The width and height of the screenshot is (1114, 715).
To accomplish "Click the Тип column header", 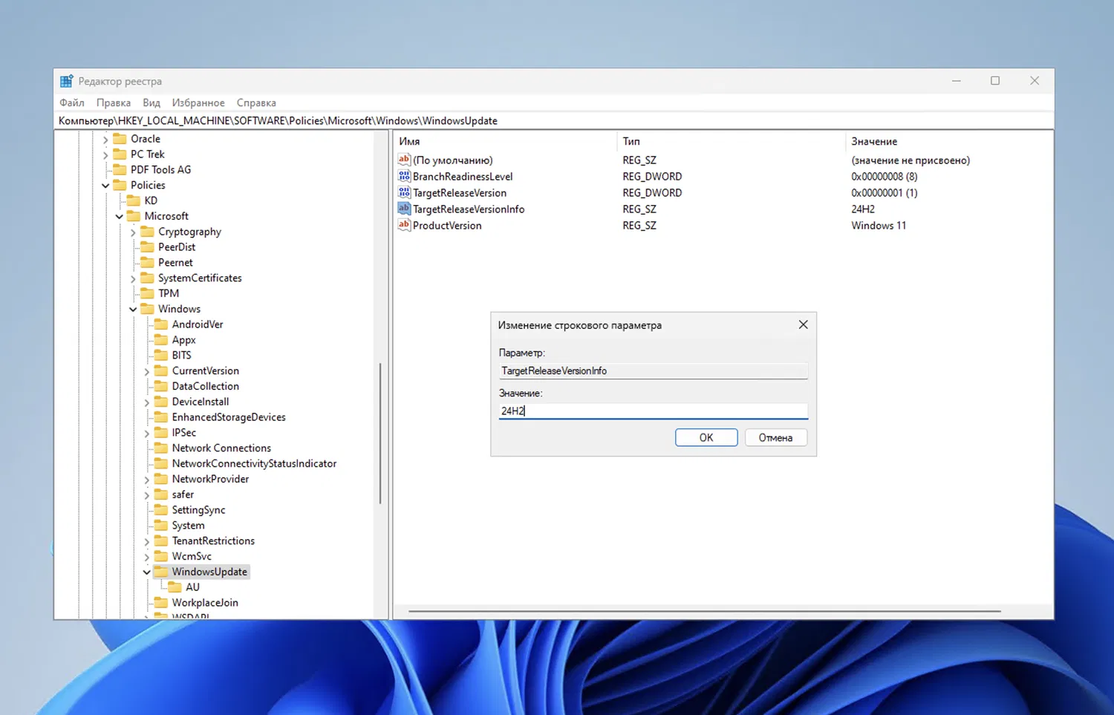I will 731,141.
